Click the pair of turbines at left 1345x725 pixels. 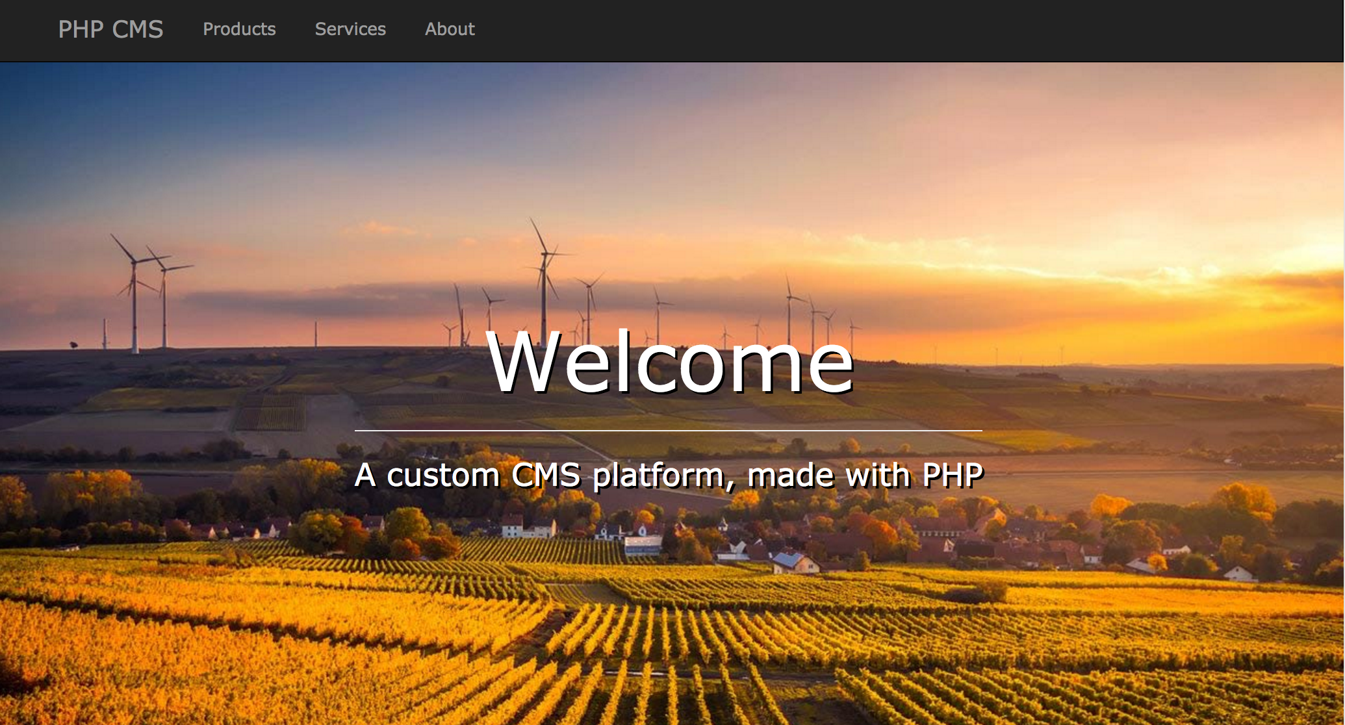click(148, 299)
